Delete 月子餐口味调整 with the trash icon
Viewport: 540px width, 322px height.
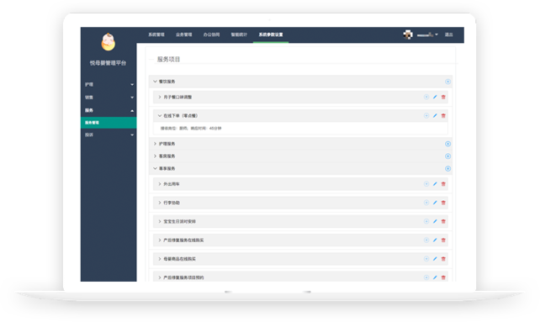[443, 98]
